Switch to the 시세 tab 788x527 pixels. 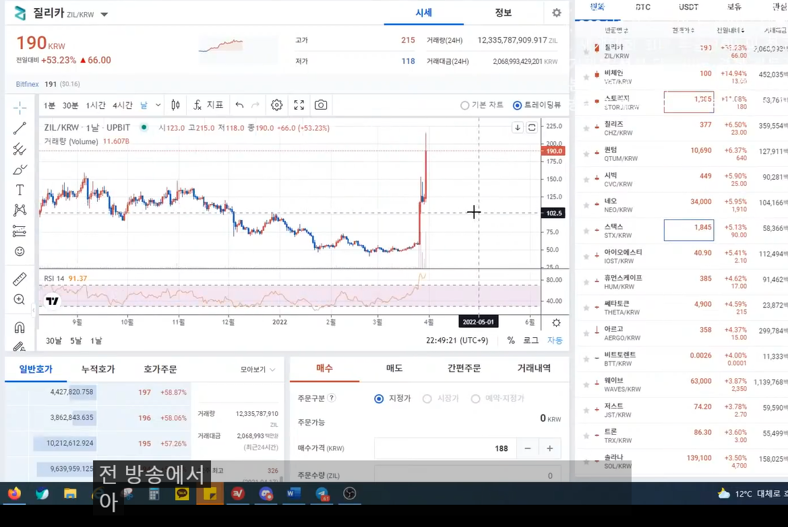click(423, 13)
